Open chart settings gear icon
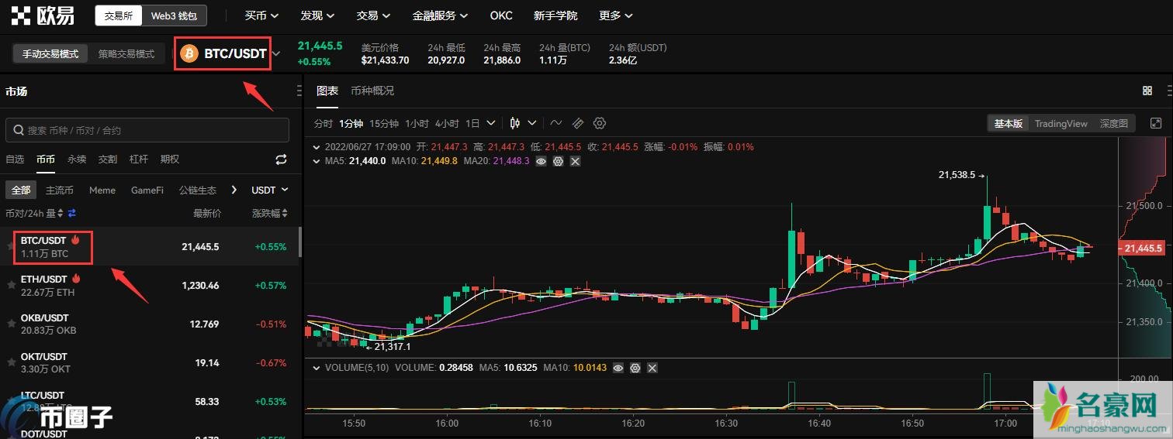 point(599,123)
